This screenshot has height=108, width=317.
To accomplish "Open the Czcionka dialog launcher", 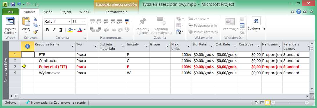I will (x=84, y=38).
